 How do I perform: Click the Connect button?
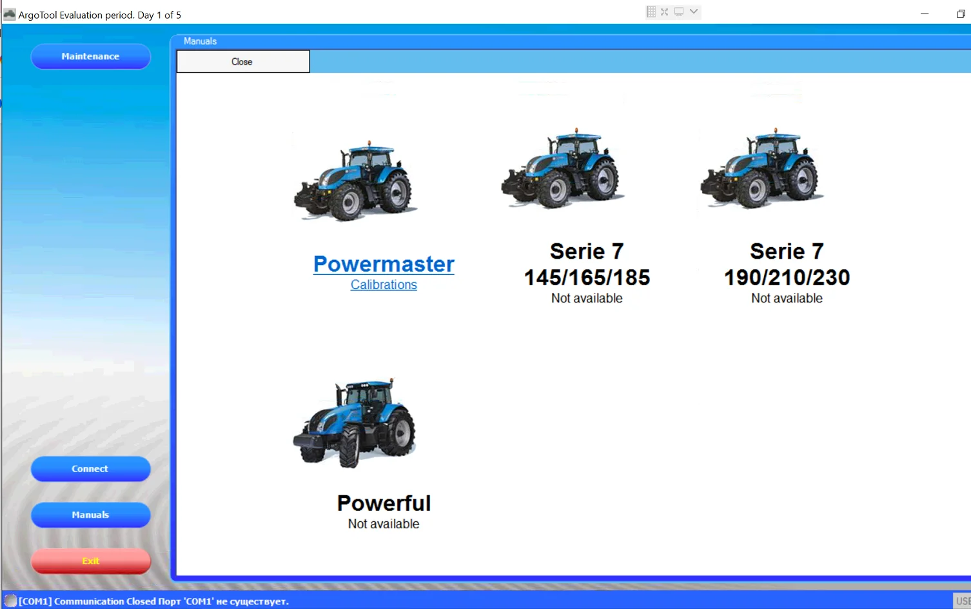pos(91,469)
